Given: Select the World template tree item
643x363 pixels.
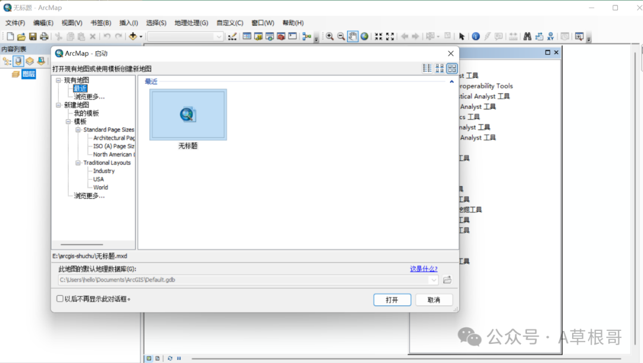Looking at the screenshot, I should [x=101, y=187].
